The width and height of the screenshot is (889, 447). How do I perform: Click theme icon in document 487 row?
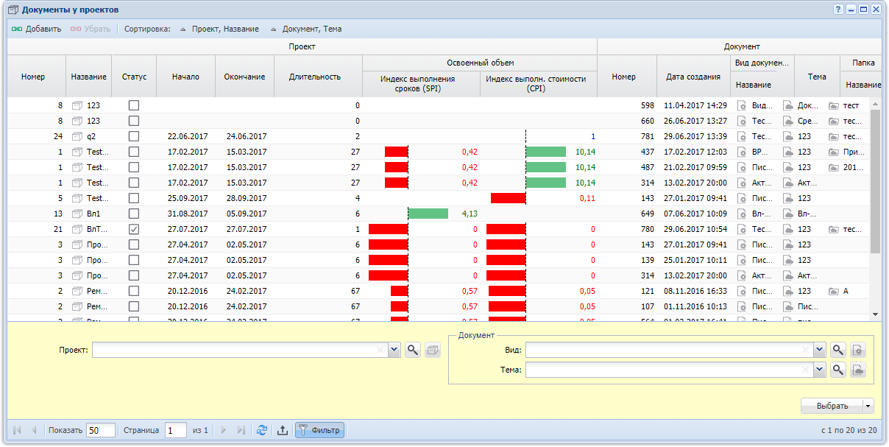pyautogui.click(x=788, y=167)
